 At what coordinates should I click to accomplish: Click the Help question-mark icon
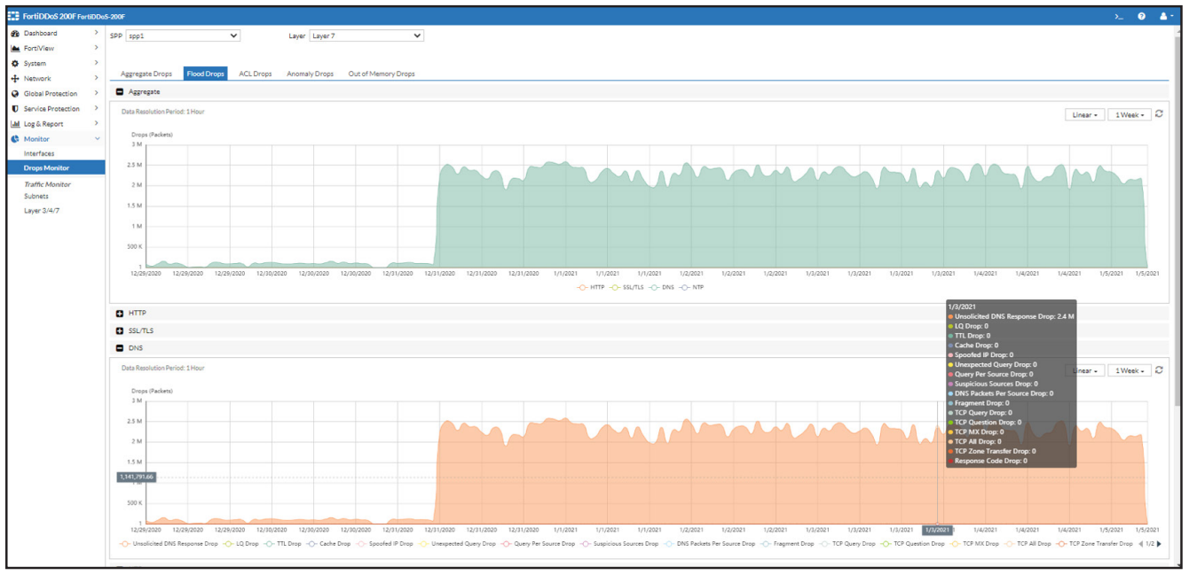(1142, 15)
